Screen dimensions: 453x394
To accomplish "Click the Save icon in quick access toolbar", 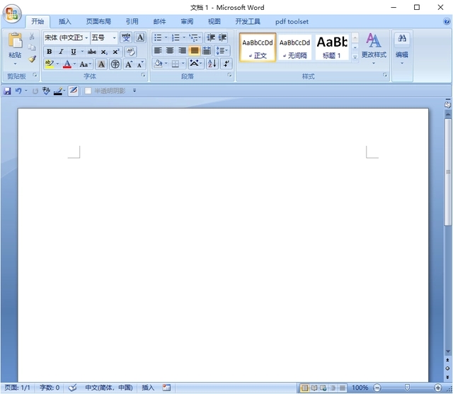I will point(8,91).
